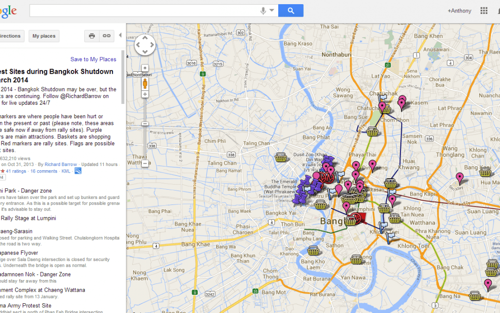Click the basket marker near Yan Nawa
The width and height of the screenshot is (500, 313).
pos(356,259)
